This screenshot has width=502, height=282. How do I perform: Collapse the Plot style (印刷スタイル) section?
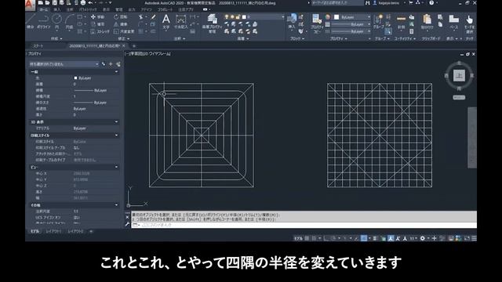(x=116, y=136)
